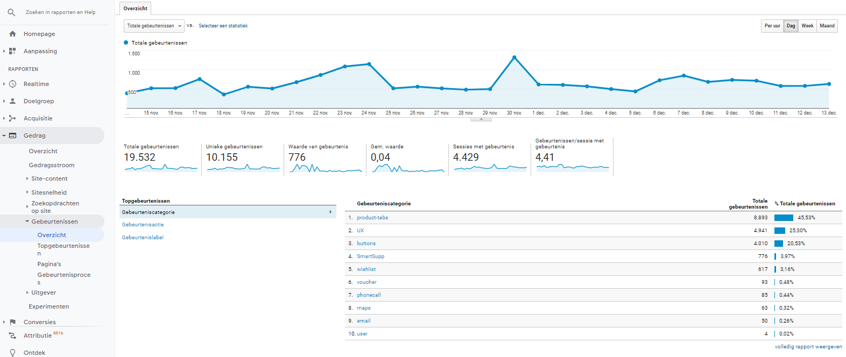
Task: Open the Totale gebeurtenissen metric dropdown
Action: (x=154, y=26)
